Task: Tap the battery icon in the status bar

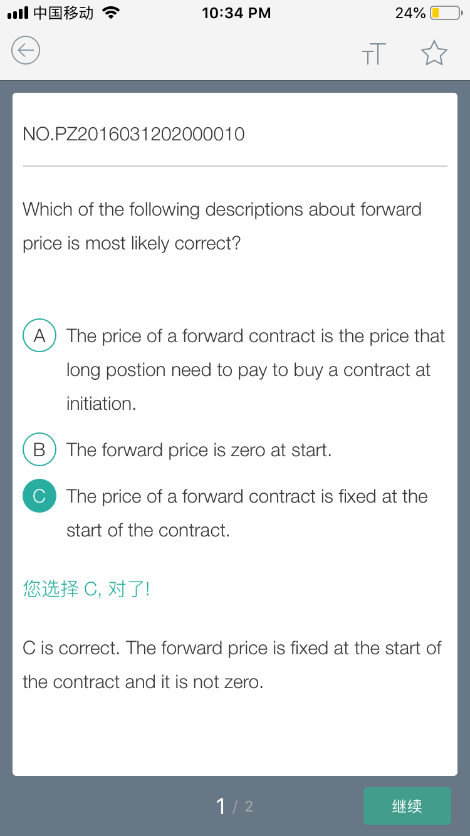Action: click(447, 13)
